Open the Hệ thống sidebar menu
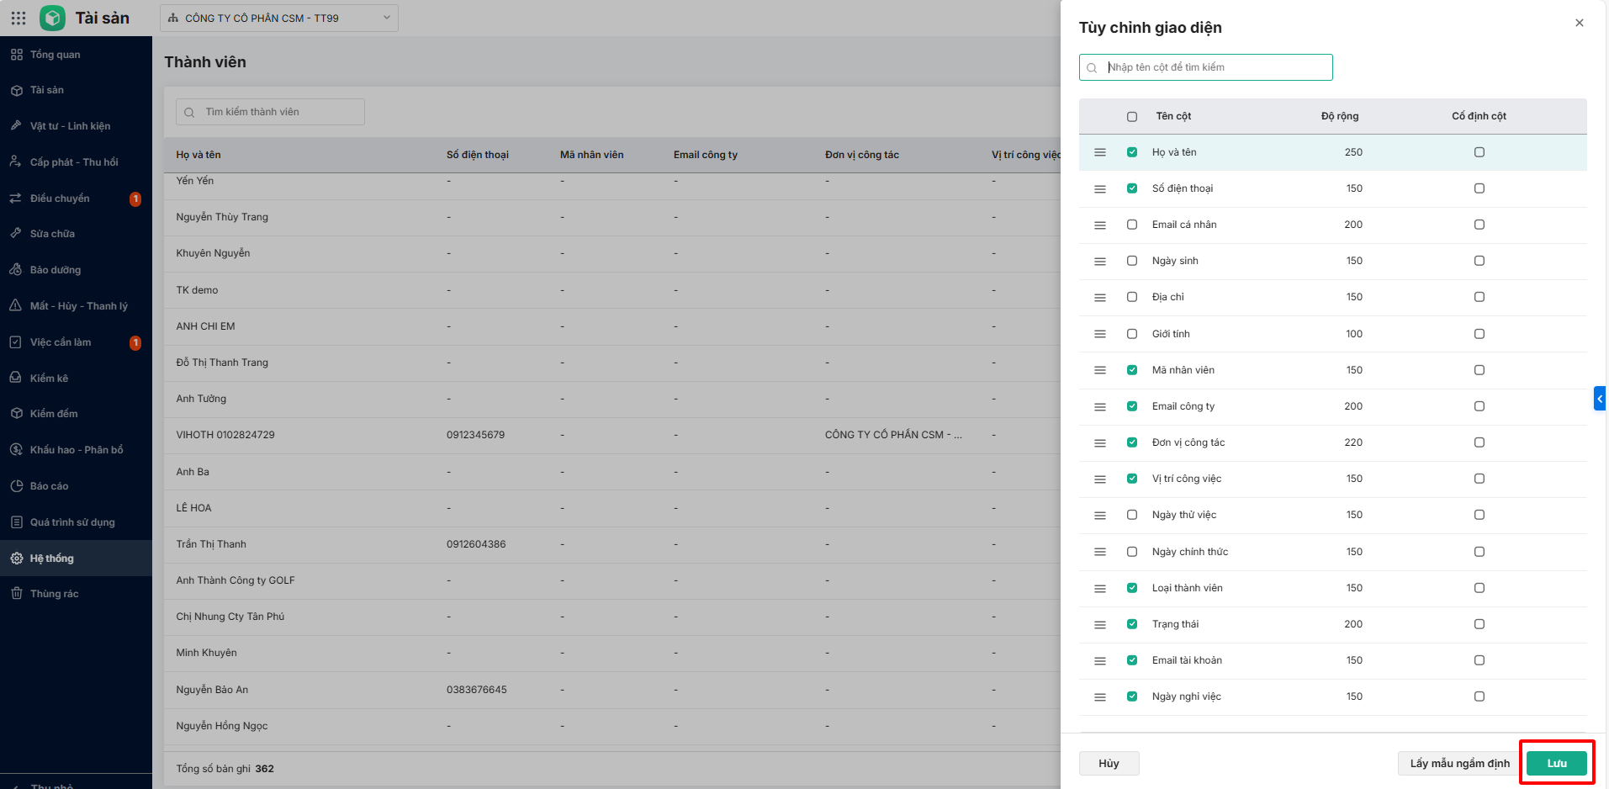The width and height of the screenshot is (1609, 789). pyautogui.click(x=52, y=559)
